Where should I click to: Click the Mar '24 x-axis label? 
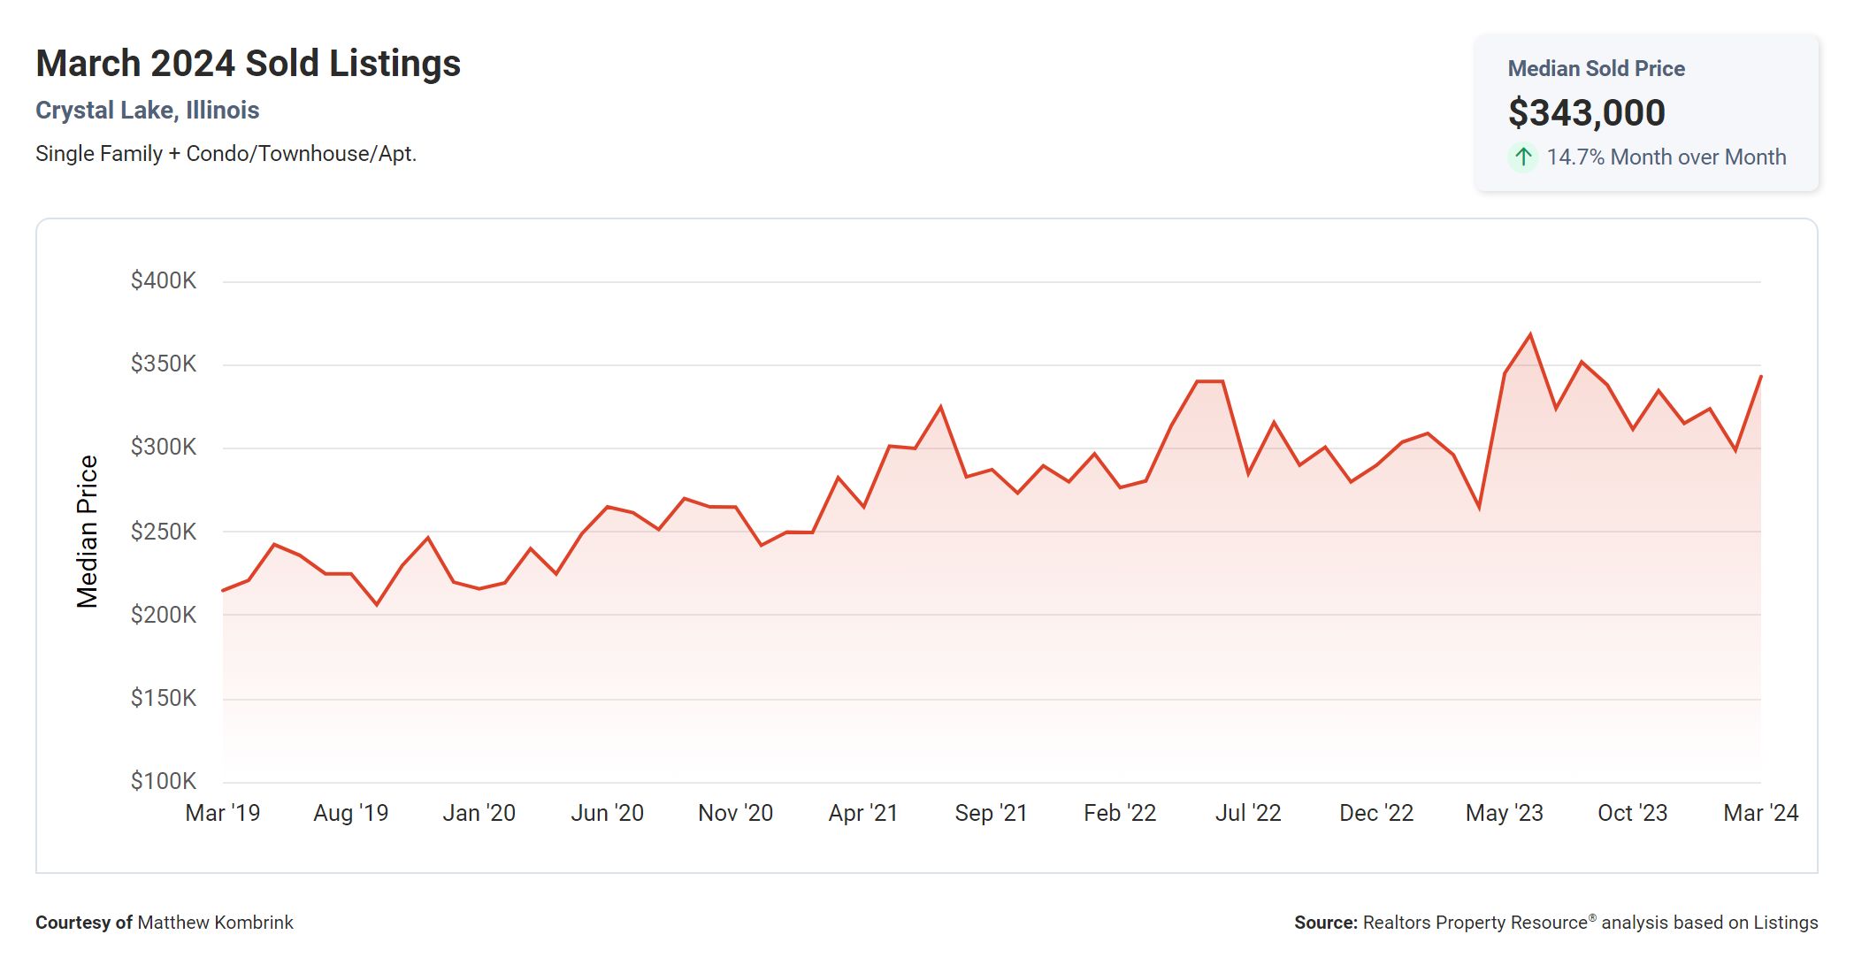click(1760, 813)
